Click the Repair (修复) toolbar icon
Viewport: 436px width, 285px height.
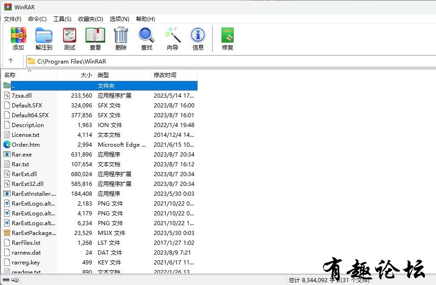pos(228,36)
